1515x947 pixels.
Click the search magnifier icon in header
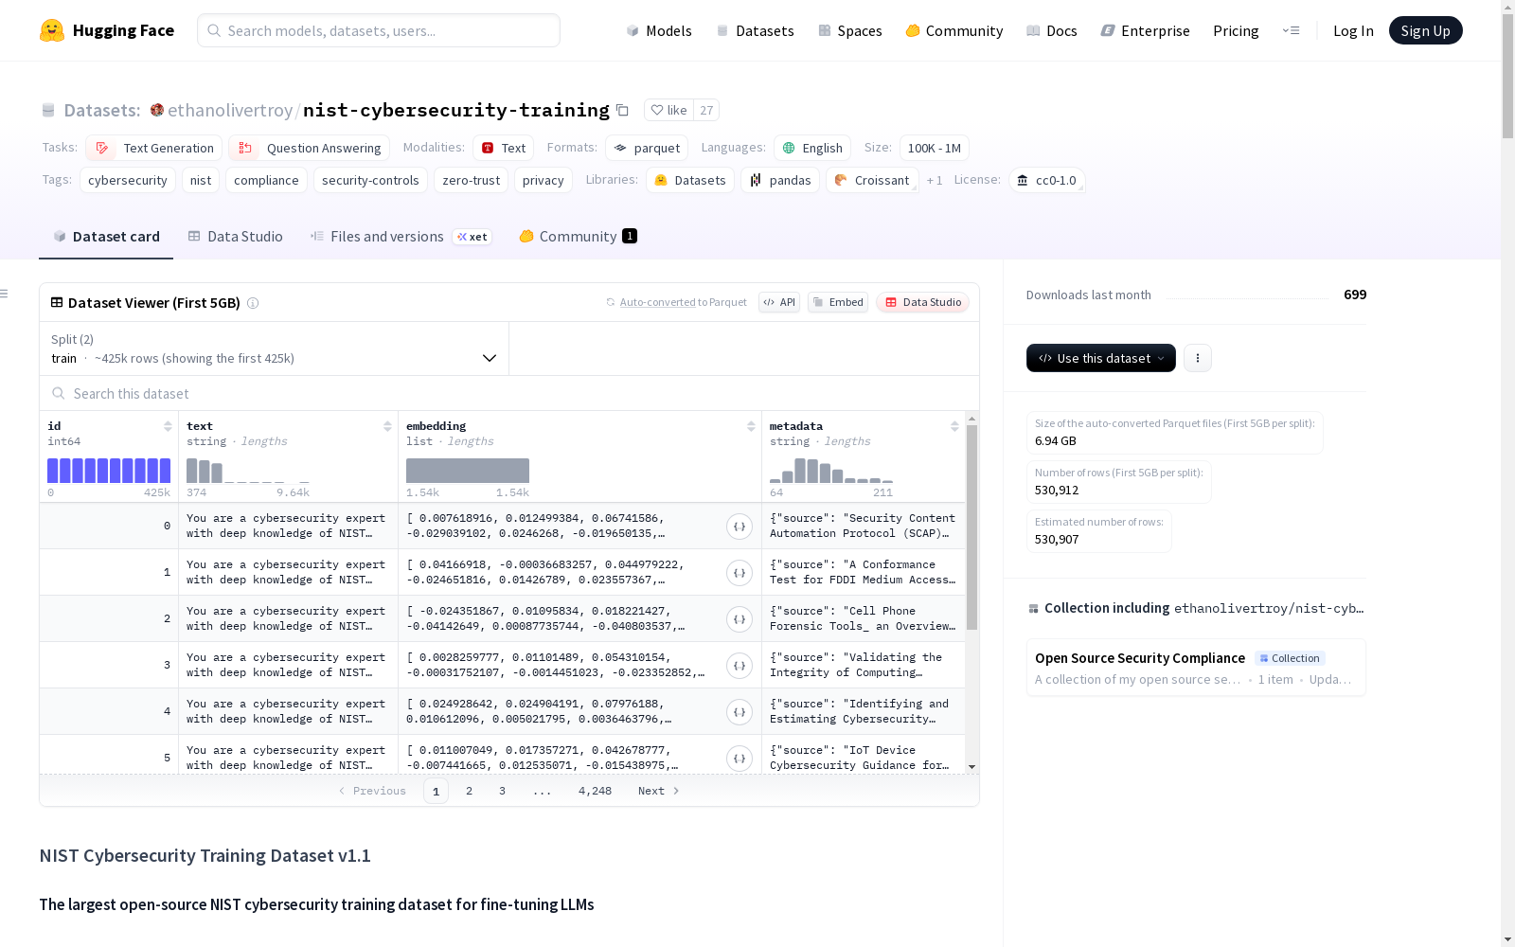(214, 30)
